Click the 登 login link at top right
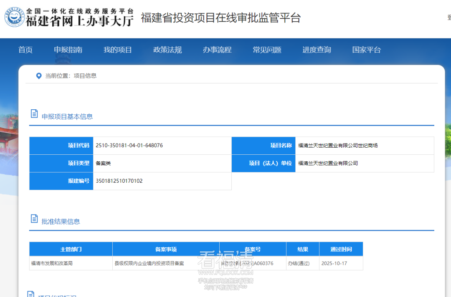451x297 pixels. [449, 18]
